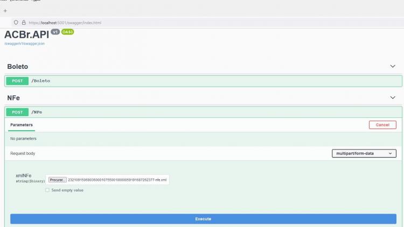Click the Execute button
Image resolution: width=404 pixels, height=227 pixels.
203,219
